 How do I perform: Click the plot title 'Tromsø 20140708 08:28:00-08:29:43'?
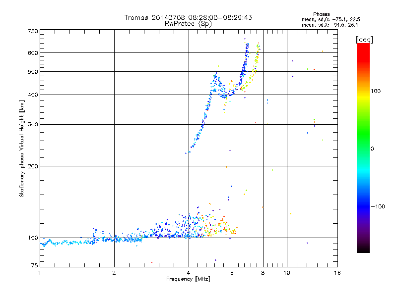coord(188,17)
